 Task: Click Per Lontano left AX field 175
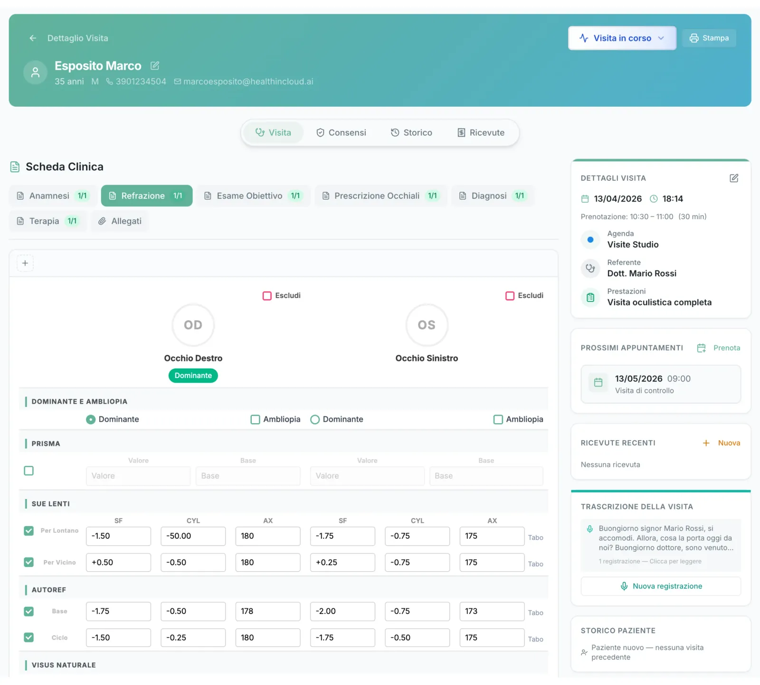(x=492, y=536)
